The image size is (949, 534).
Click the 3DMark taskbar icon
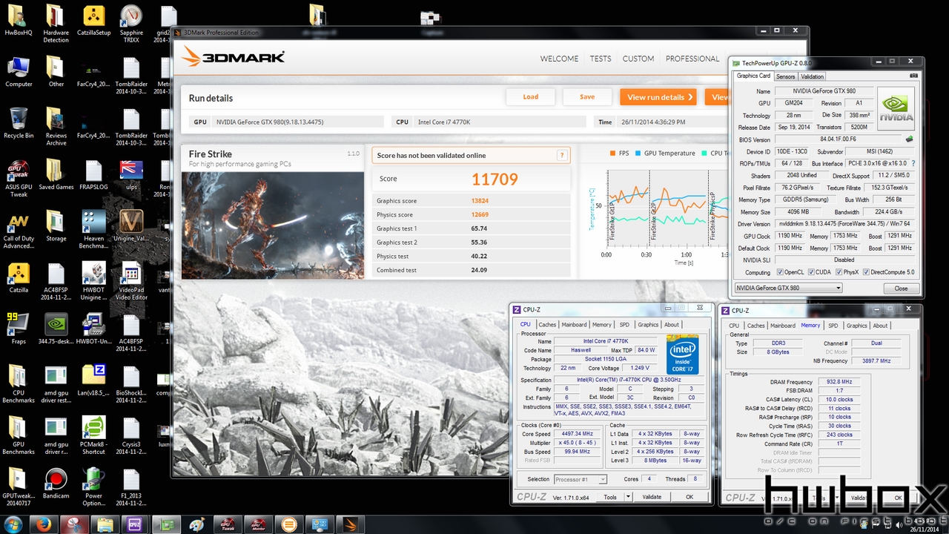[350, 524]
